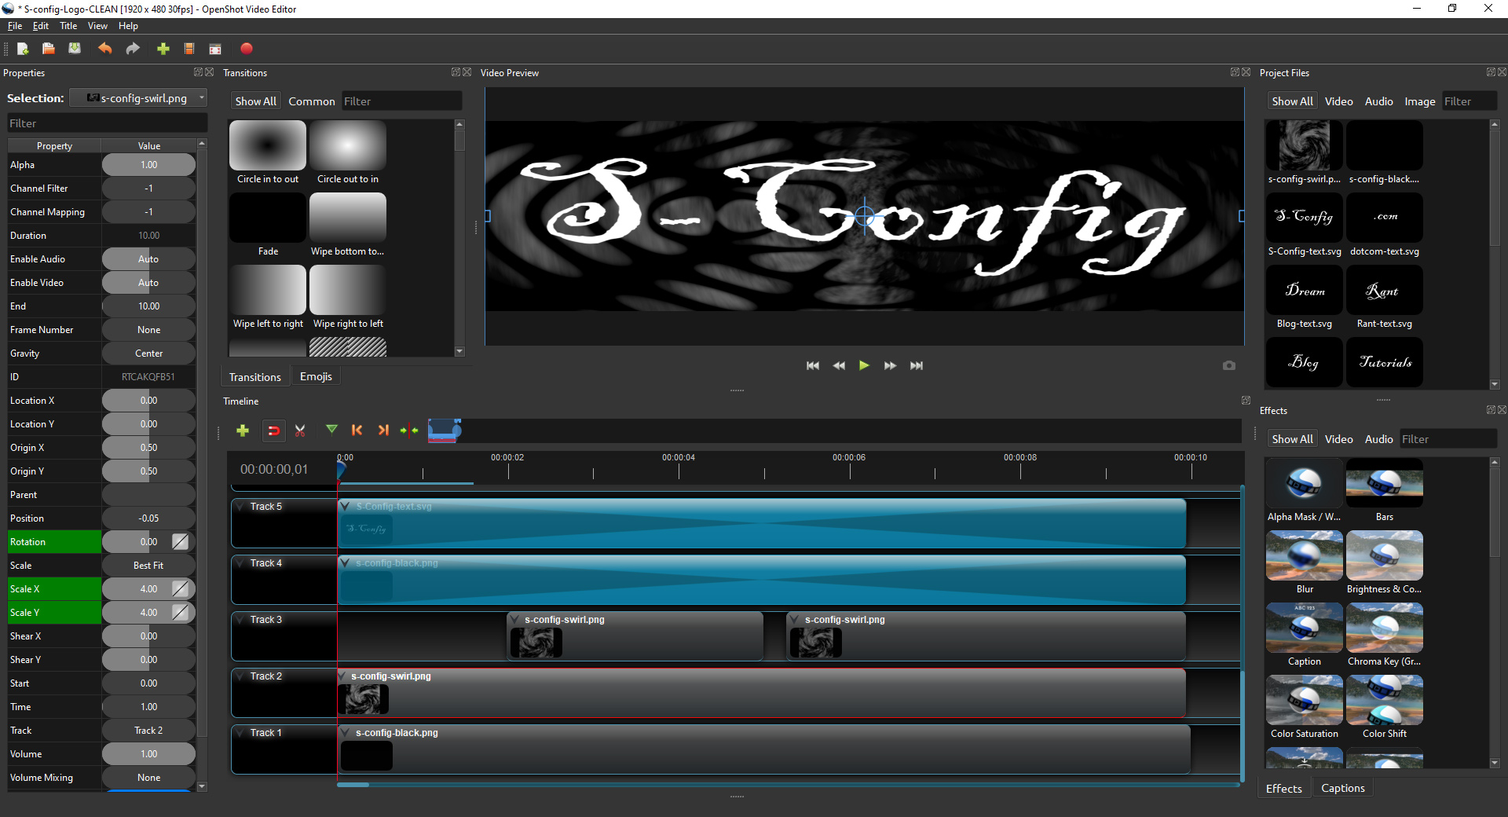Filter Project Files by Audio
The width and height of the screenshot is (1508, 817).
(x=1378, y=101)
